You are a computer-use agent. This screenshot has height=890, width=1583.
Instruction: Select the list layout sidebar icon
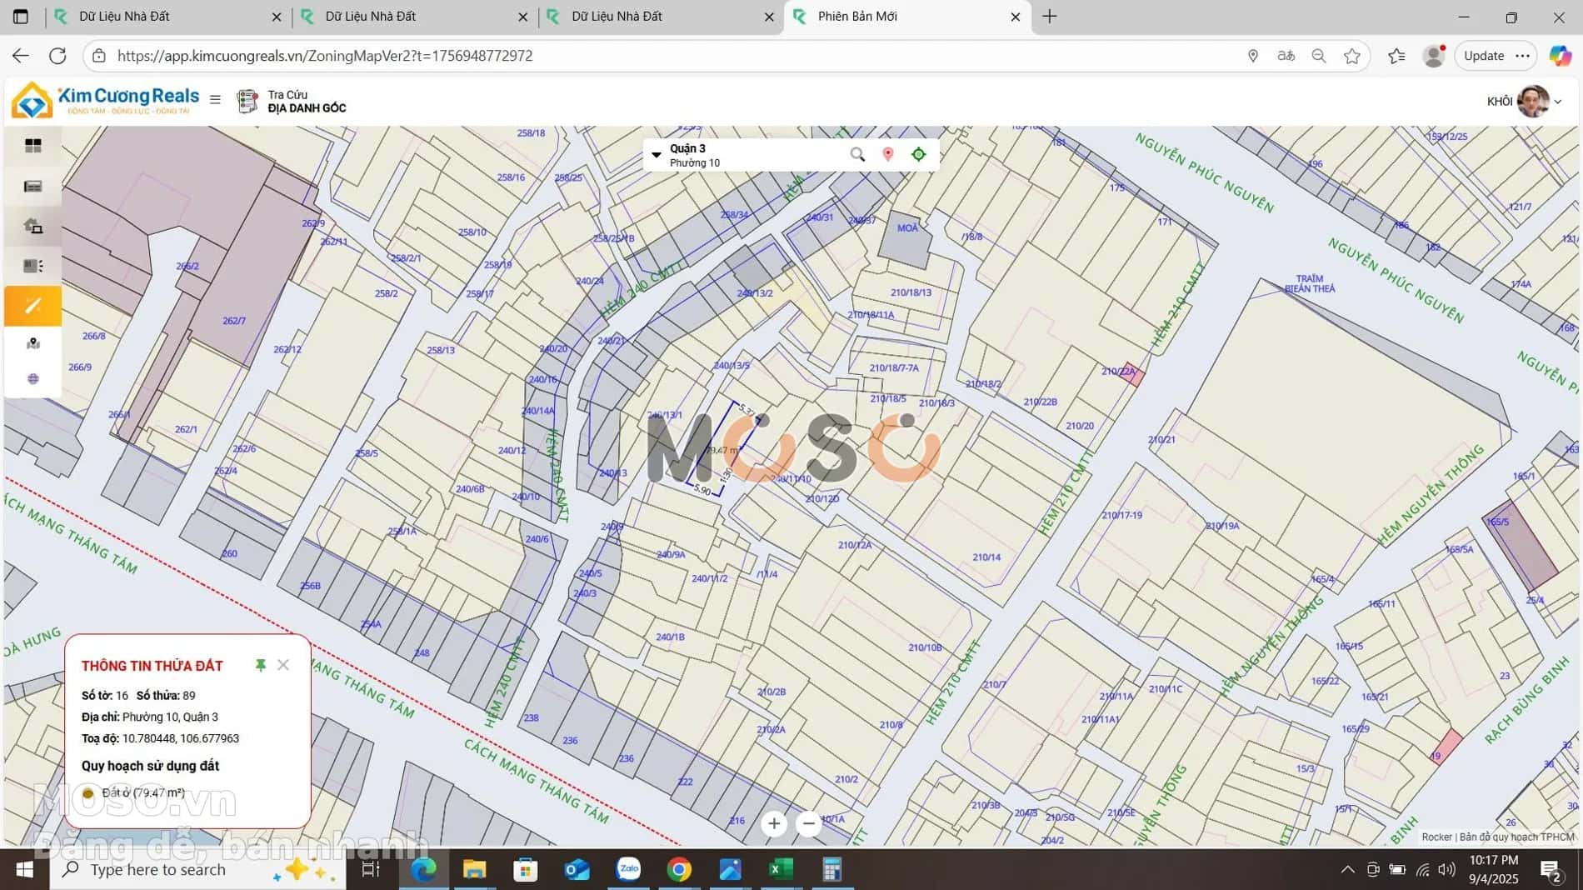tap(33, 266)
